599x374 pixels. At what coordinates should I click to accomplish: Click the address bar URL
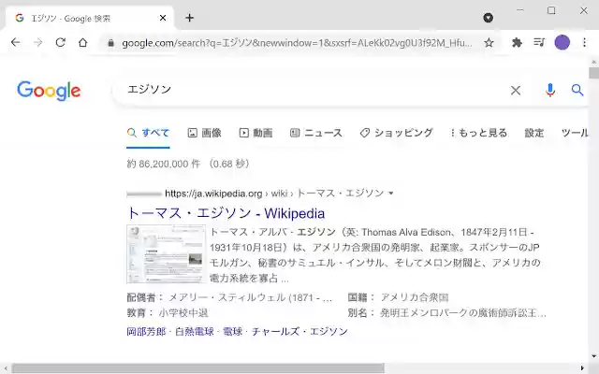tap(297, 43)
